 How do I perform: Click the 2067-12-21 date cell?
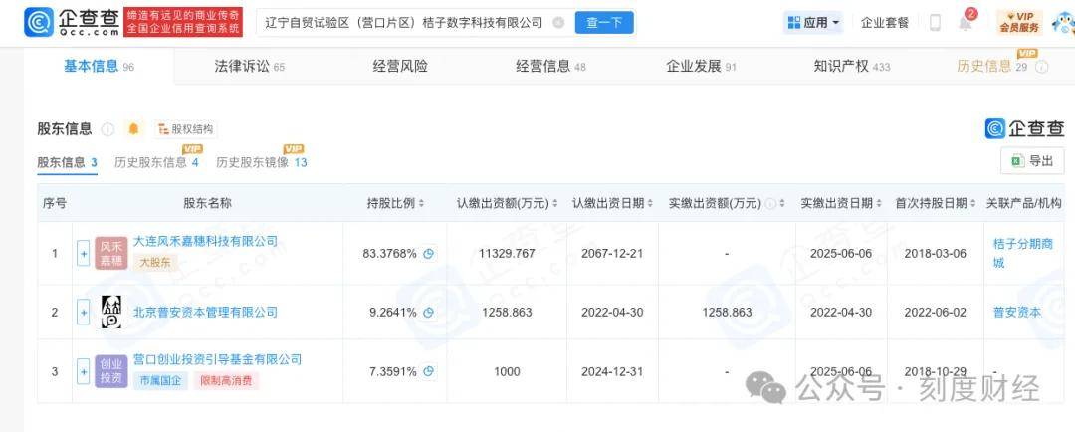(612, 253)
